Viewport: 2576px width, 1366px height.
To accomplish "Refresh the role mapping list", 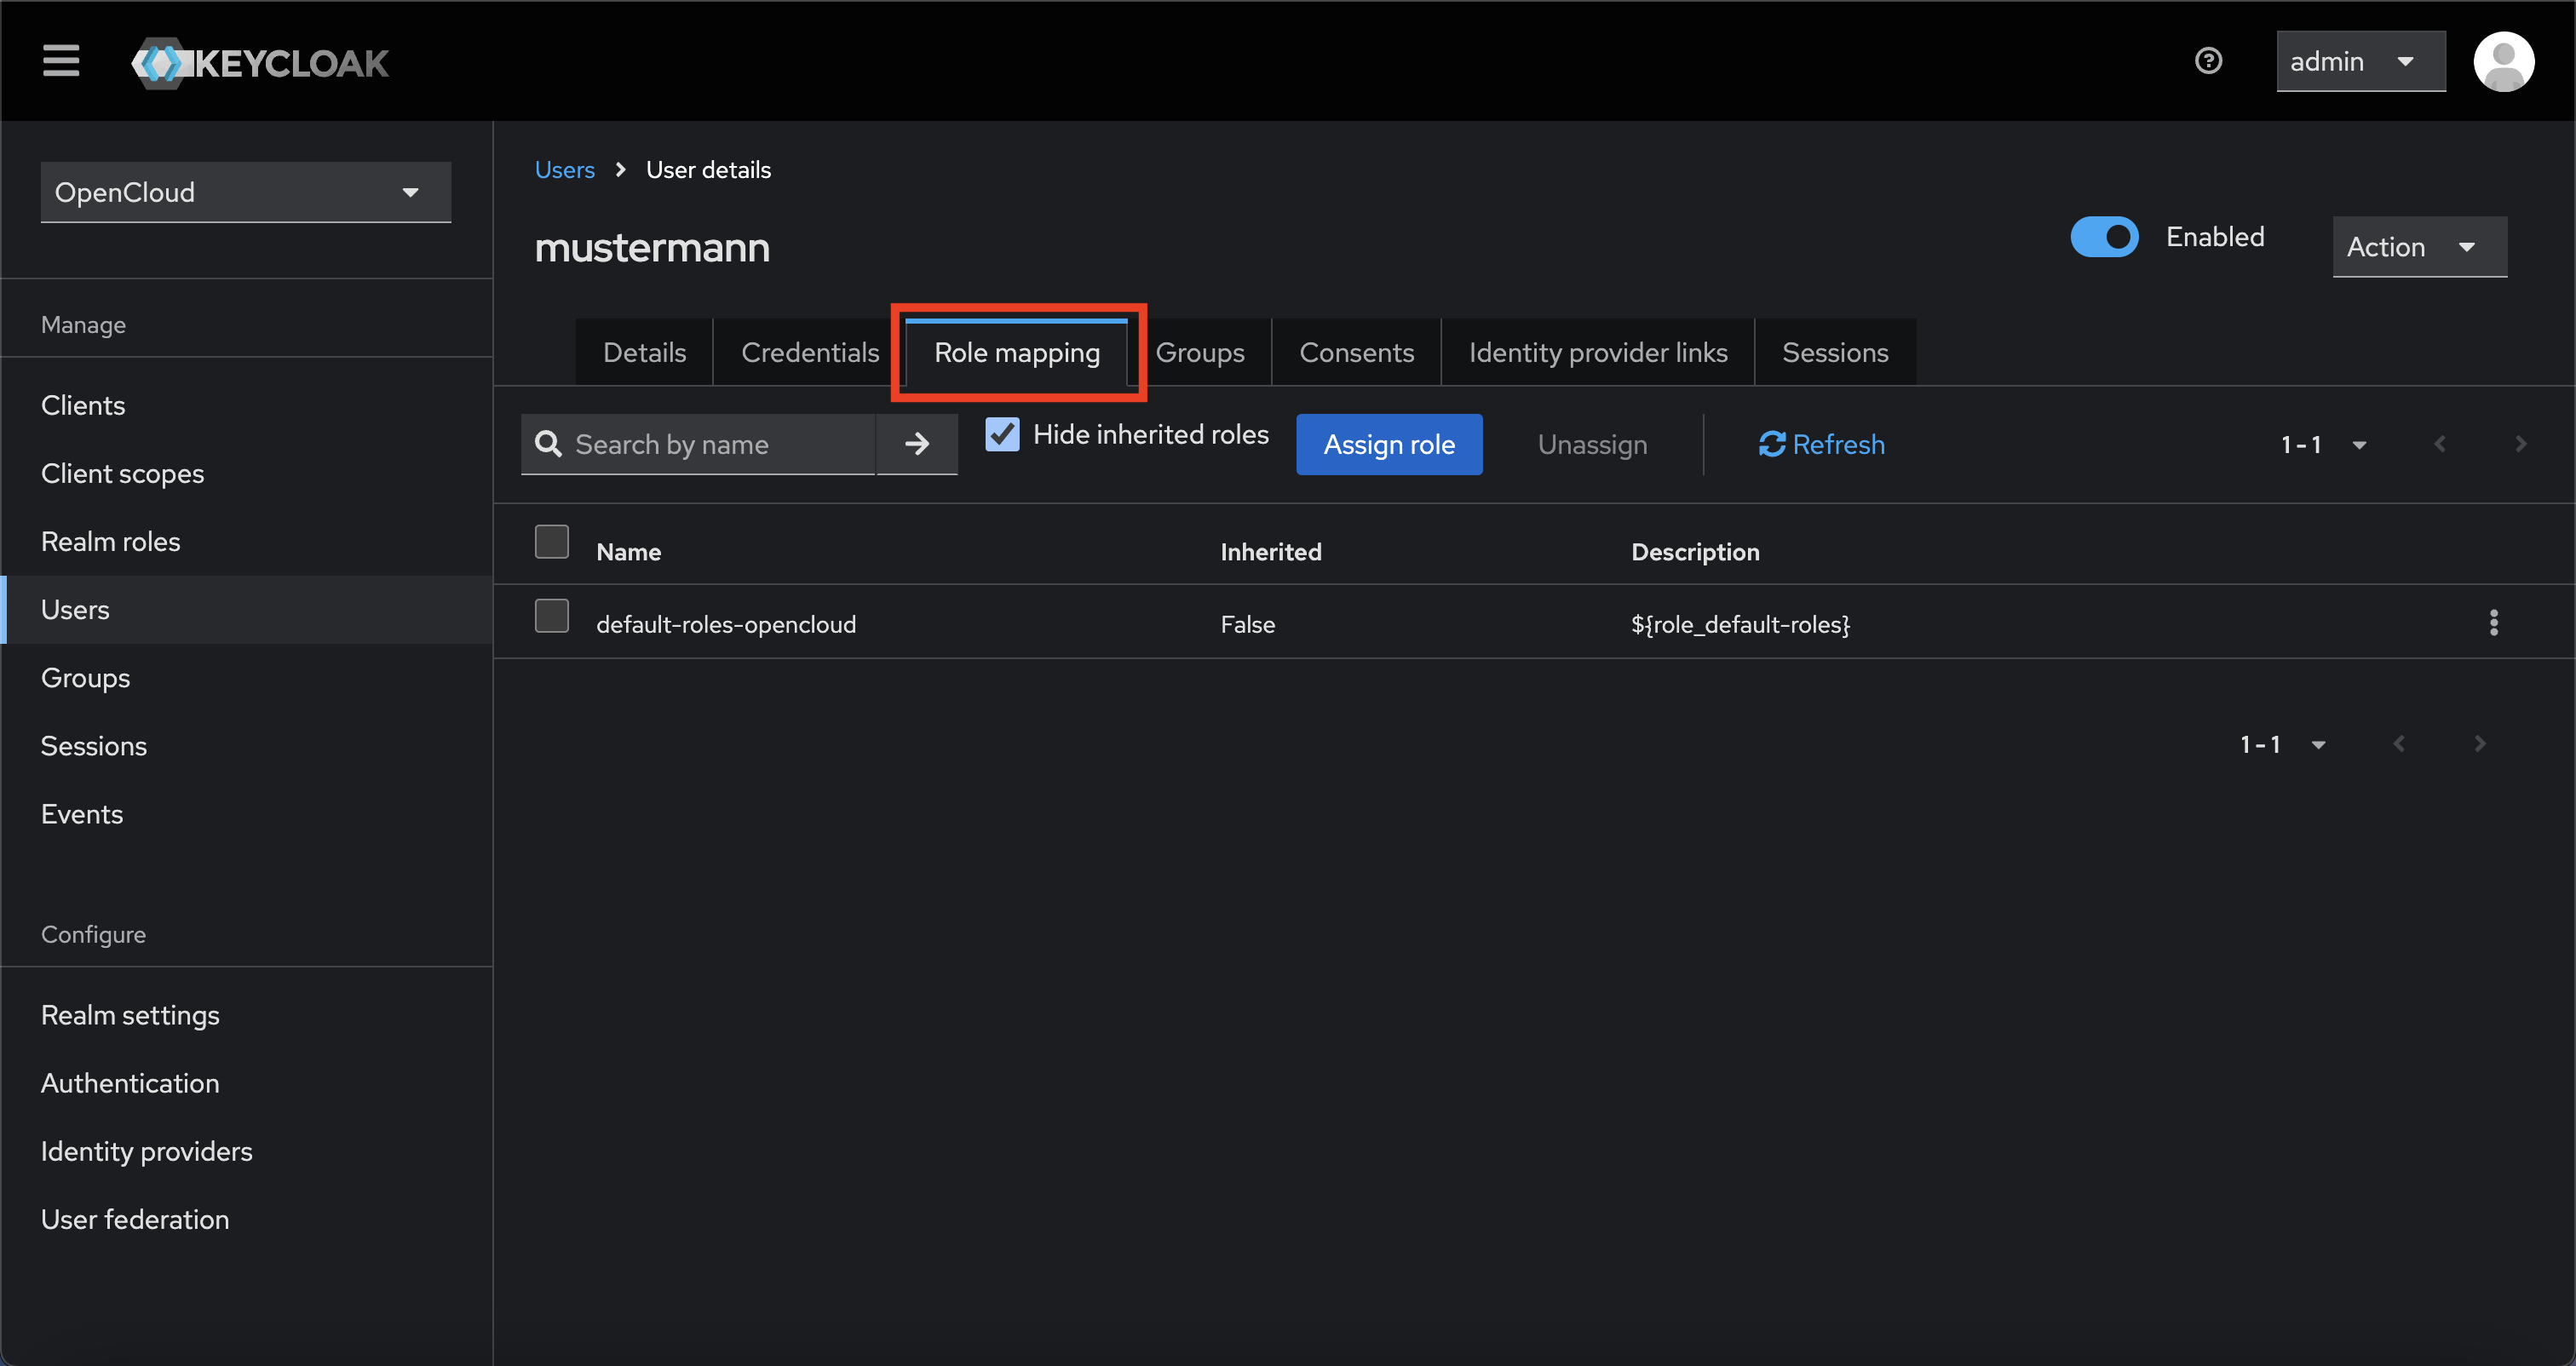I will [1821, 444].
